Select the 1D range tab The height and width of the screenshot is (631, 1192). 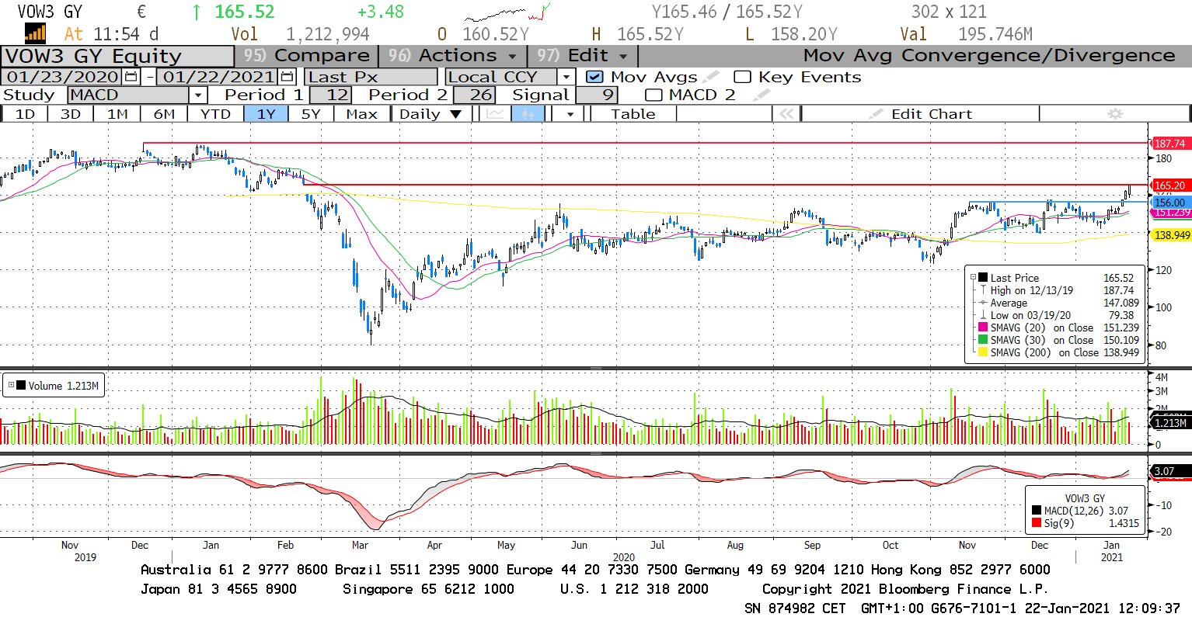pyautogui.click(x=25, y=114)
